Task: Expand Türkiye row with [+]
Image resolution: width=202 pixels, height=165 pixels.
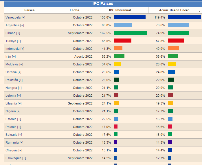Action: click(19, 41)
